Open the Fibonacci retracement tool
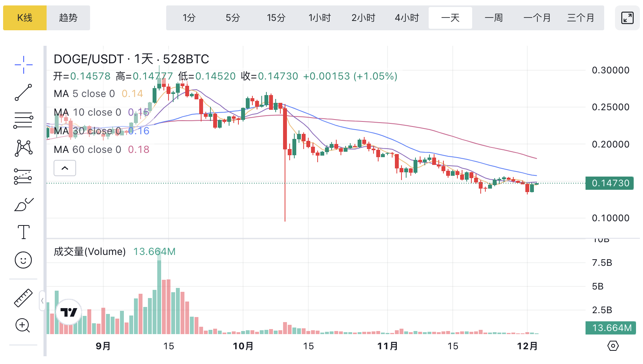The height and width of the screenshot is (364, 643). click(x=23, y=120)
